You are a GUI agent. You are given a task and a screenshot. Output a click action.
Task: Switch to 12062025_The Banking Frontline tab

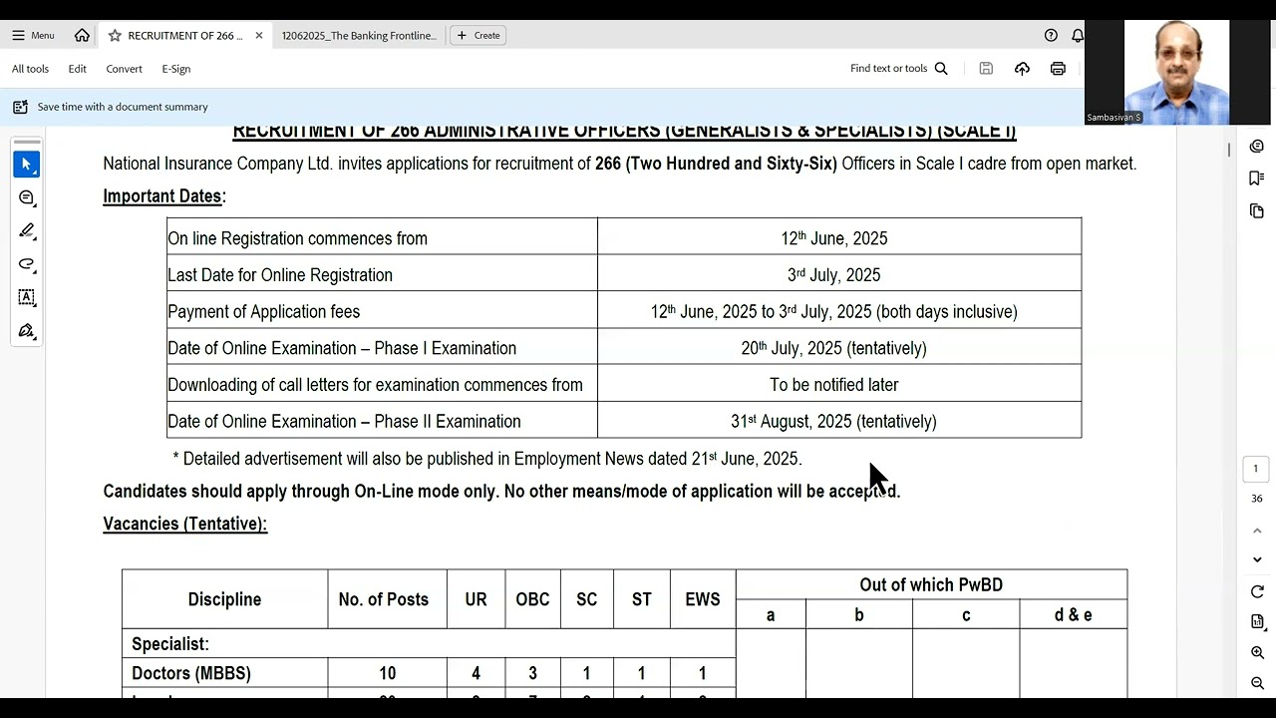click(359, 35)
